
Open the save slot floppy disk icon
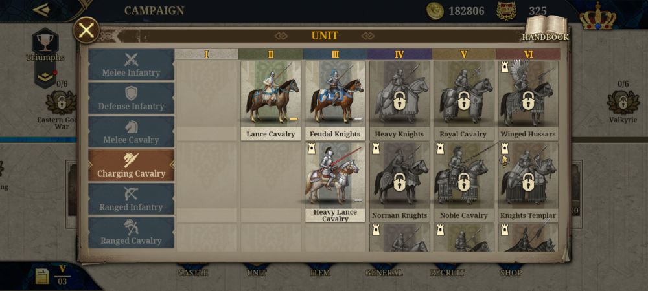[41, 276]
